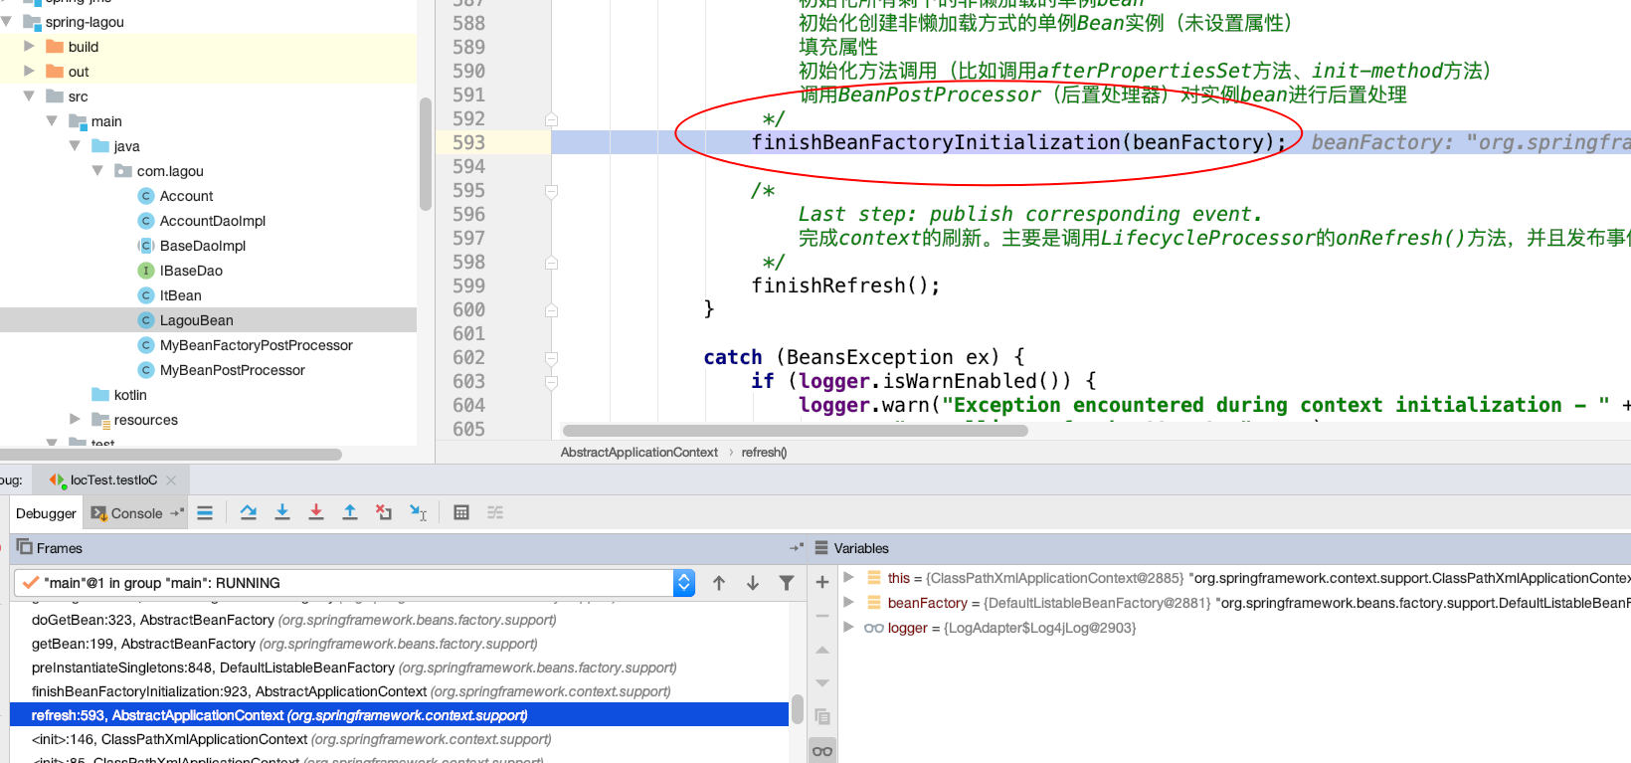Select the finishBeanFactoryInitialization:923 stack frame
Screen dimensions: 1631x763
(x=398, y=691)
